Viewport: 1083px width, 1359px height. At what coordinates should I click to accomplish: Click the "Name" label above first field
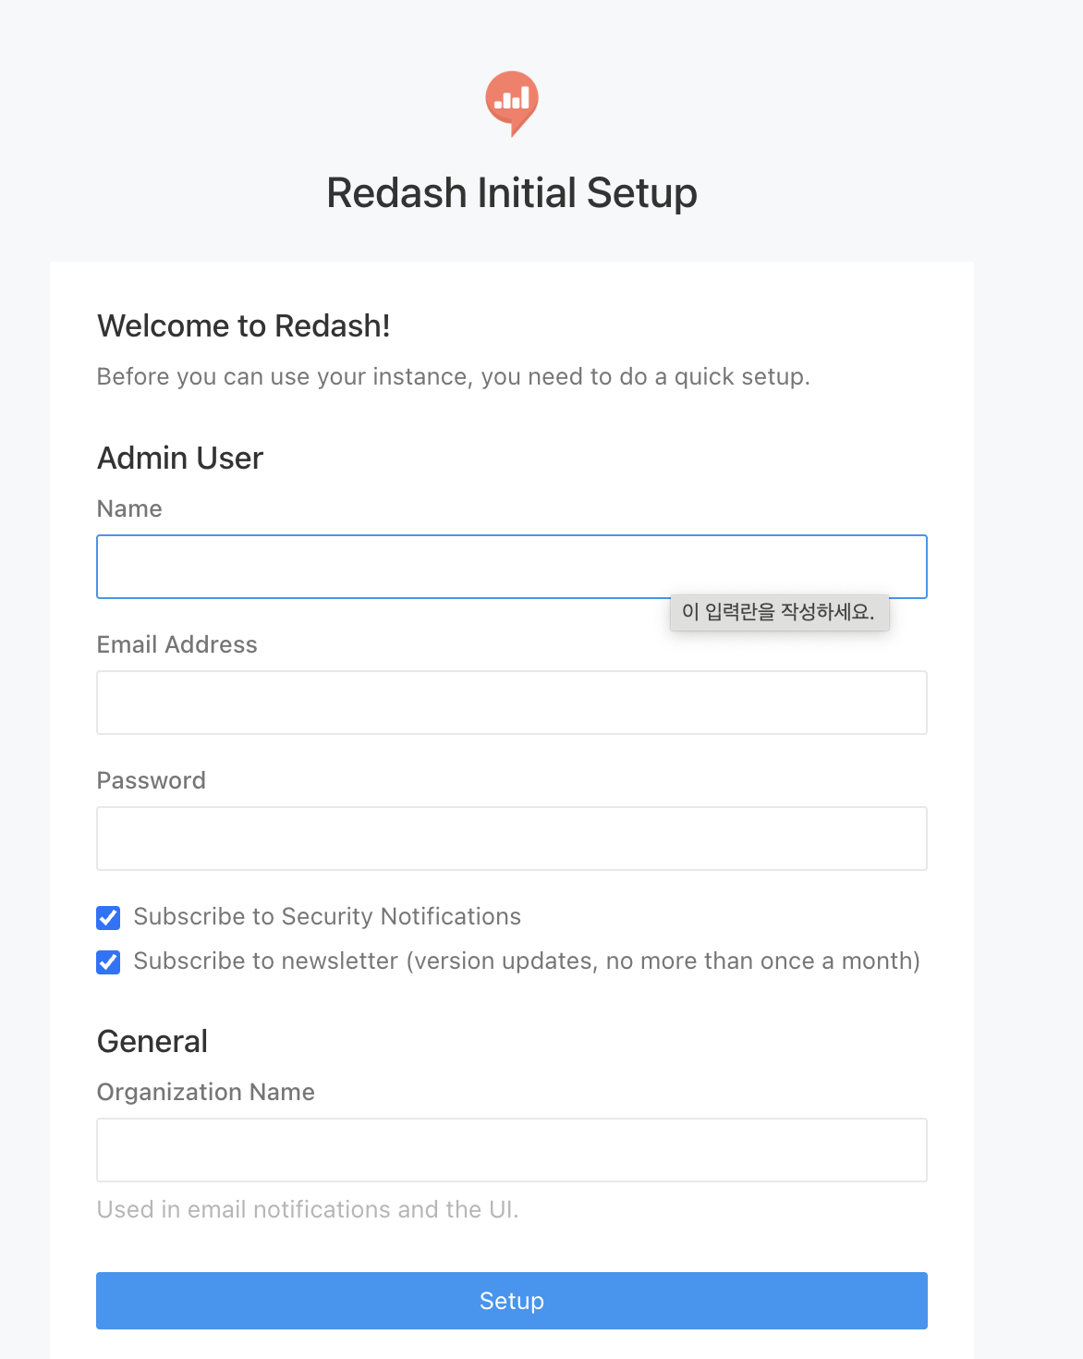[129, 508]
